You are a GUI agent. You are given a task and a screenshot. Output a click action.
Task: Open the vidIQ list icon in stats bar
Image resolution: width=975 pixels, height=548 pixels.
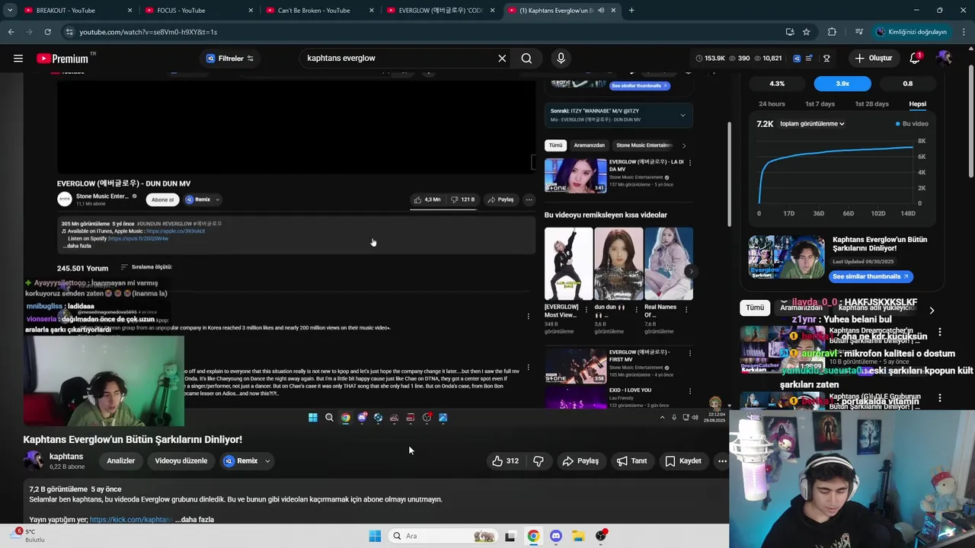click(x=810, y=58)
